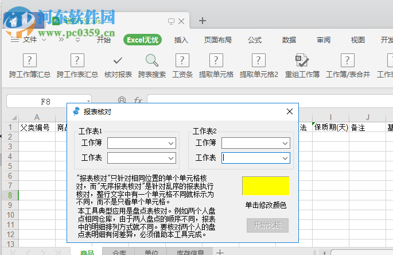Click cell 保质期(天) in row 1
393x255 pixels.
coord(330,127)
